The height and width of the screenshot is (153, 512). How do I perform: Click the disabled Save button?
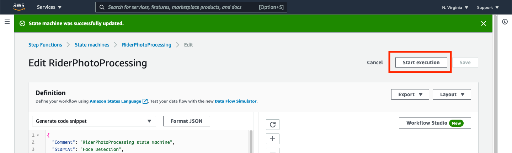[x=465, y=62]
